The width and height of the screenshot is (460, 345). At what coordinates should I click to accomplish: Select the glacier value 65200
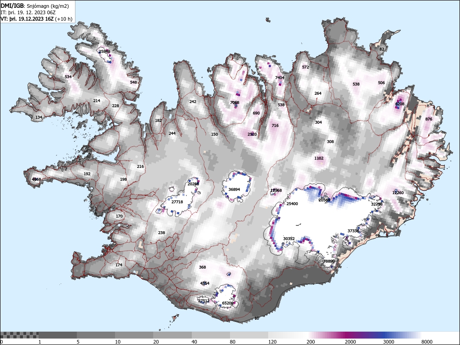[x=228, y=303]
